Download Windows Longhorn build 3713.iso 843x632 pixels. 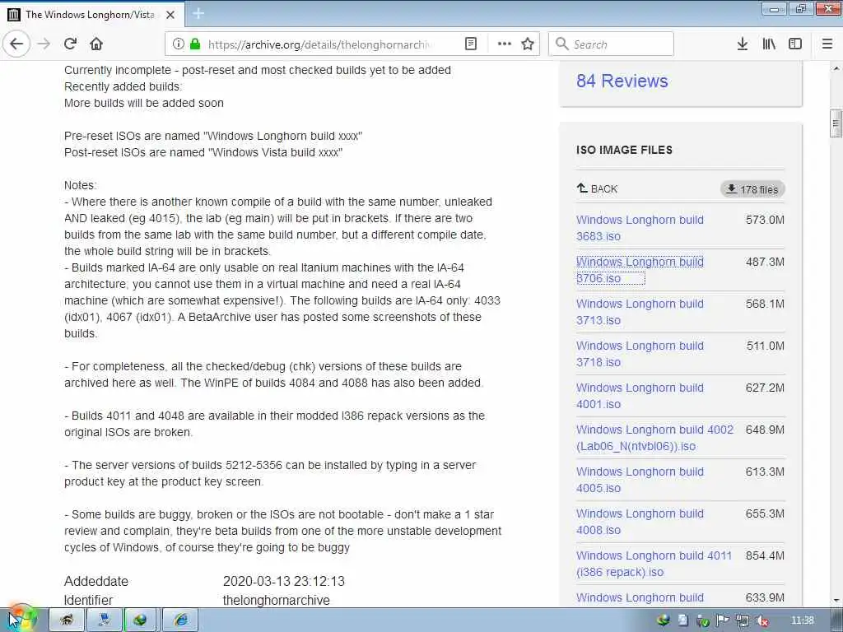[640, 312]
